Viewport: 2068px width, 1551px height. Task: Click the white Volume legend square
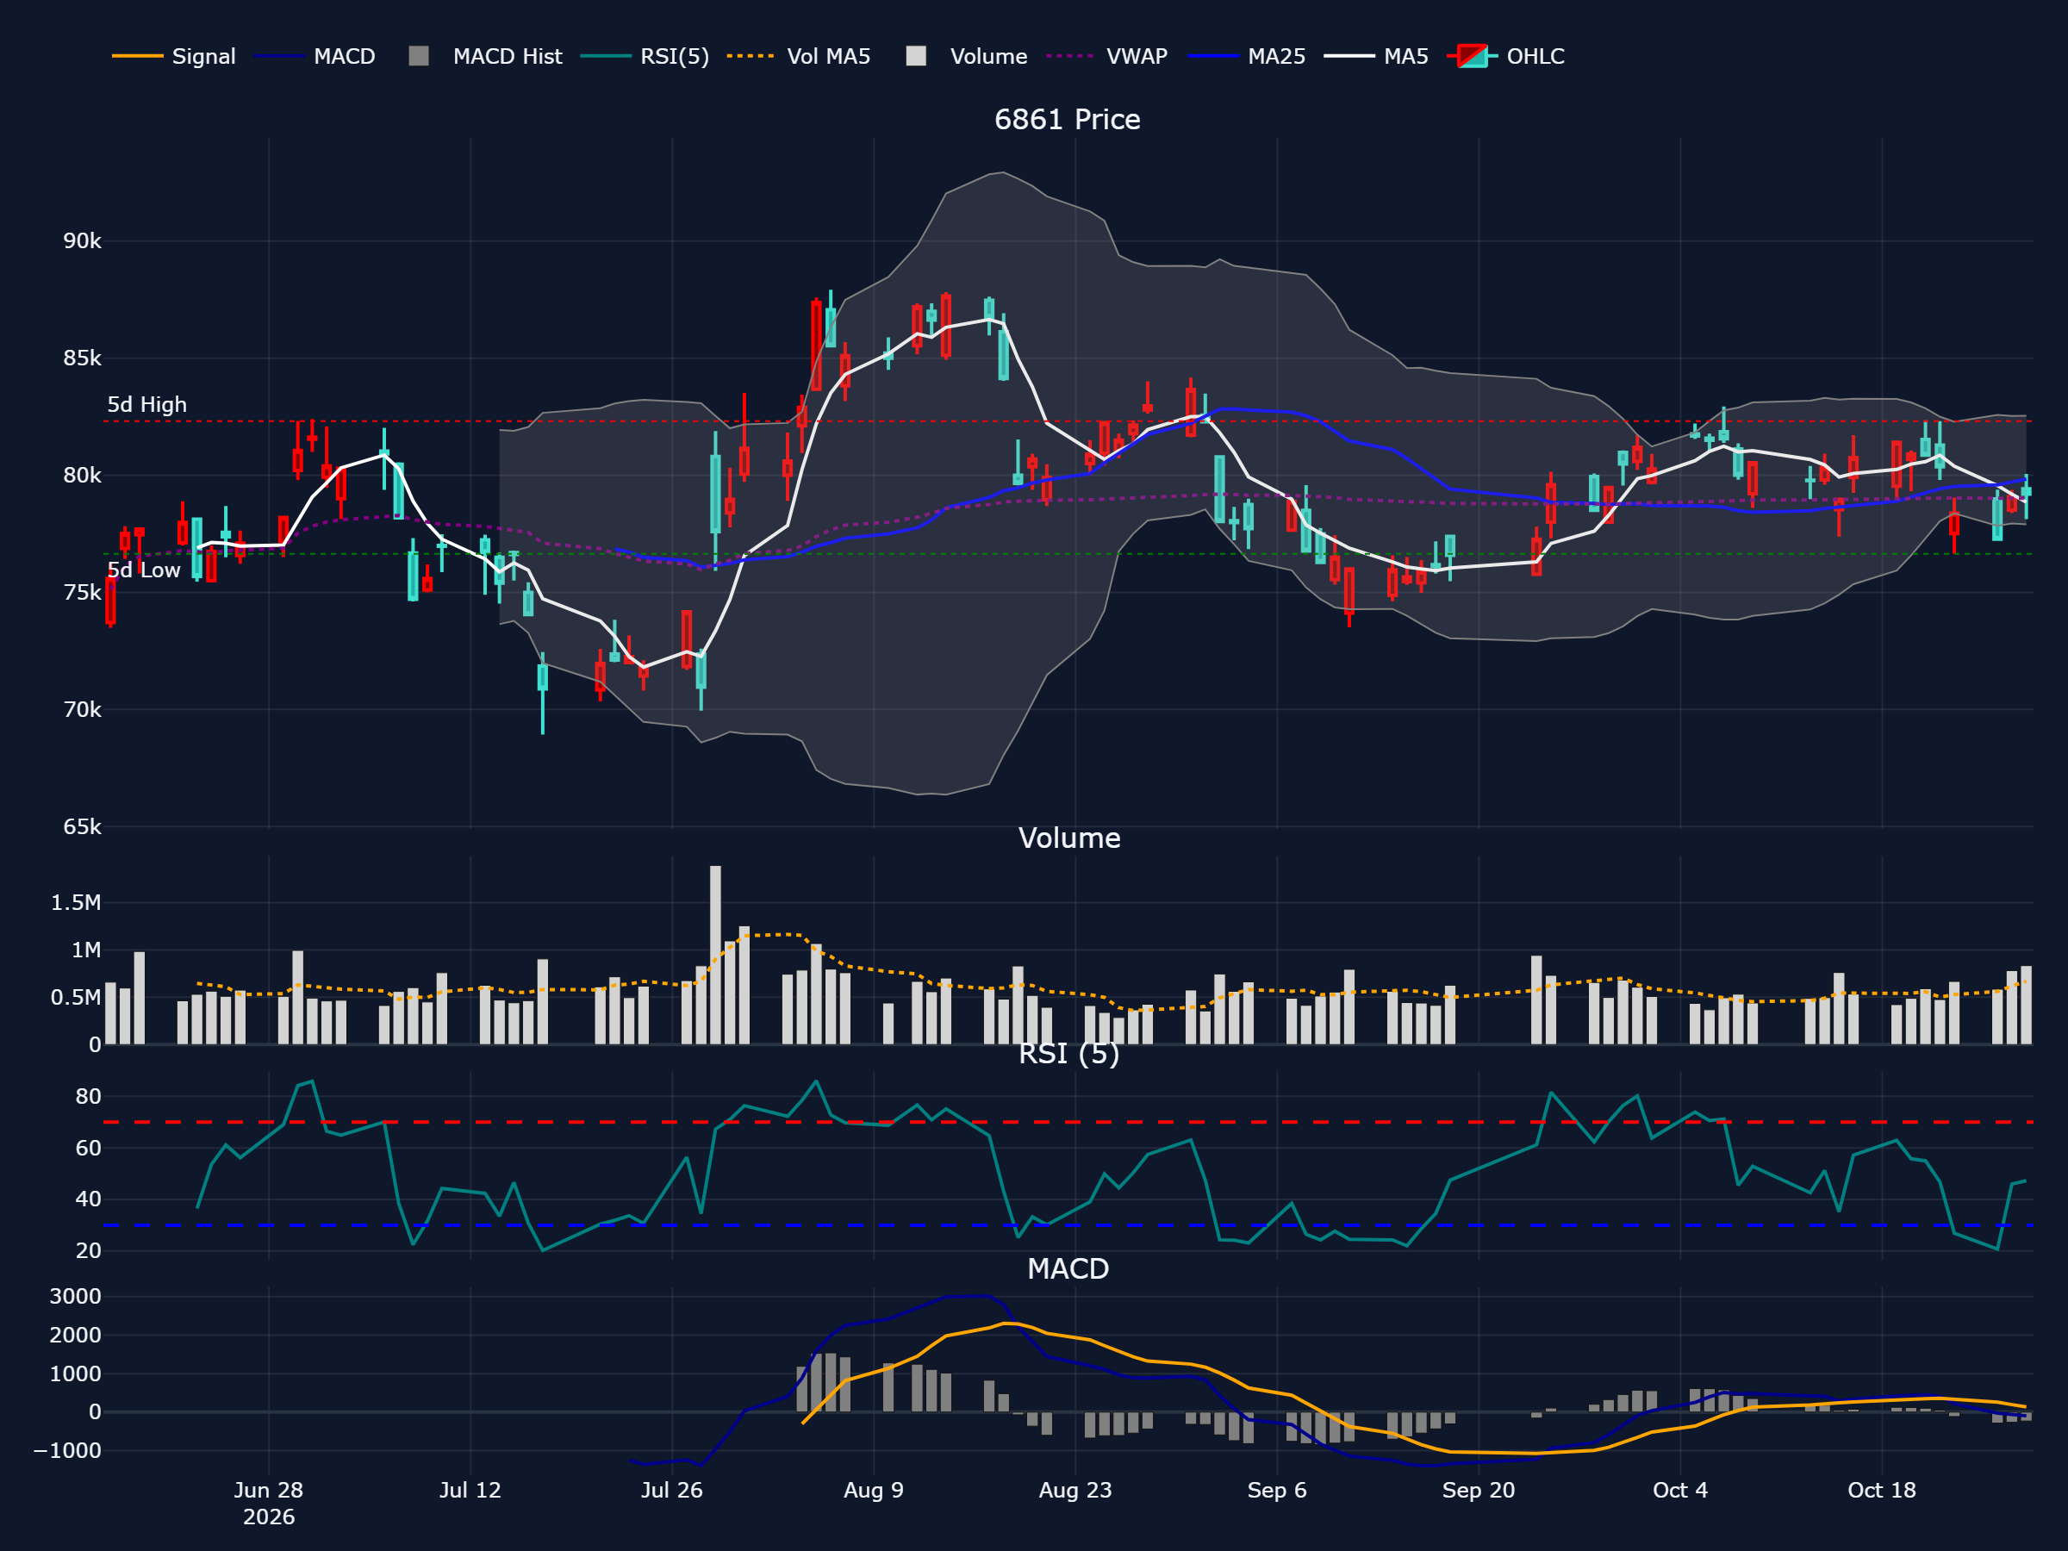(916, 56)
